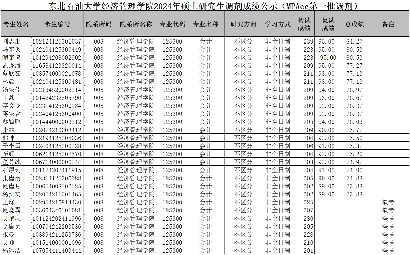Select exam number 102404125300449
410x255 pixels.
point(57,50)
